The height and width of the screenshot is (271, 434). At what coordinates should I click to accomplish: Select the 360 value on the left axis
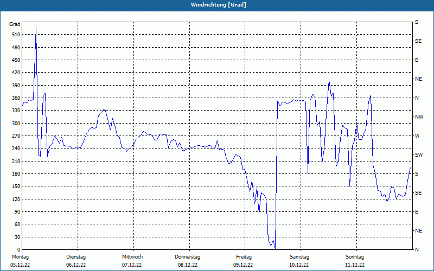click(x=16, y=98)
